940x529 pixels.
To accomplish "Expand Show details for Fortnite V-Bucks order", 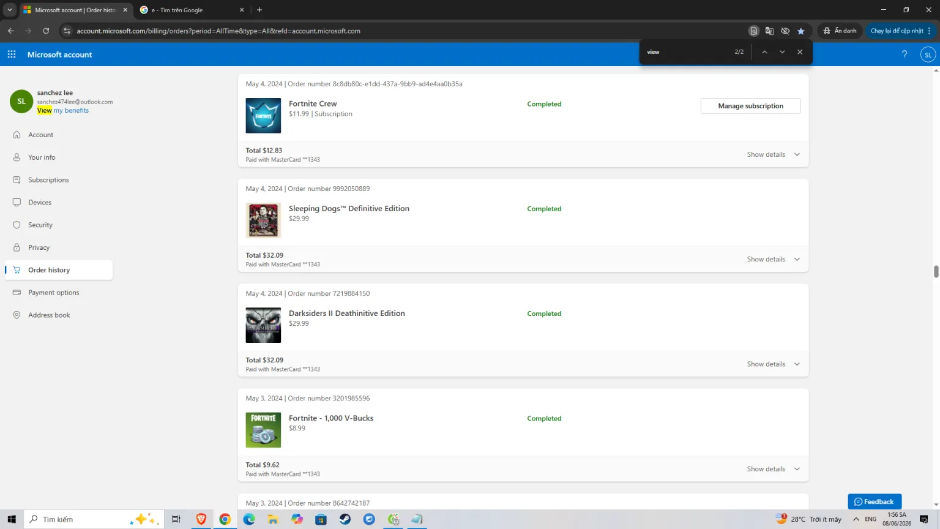I will pyautogui.click(x=774, y=469).
